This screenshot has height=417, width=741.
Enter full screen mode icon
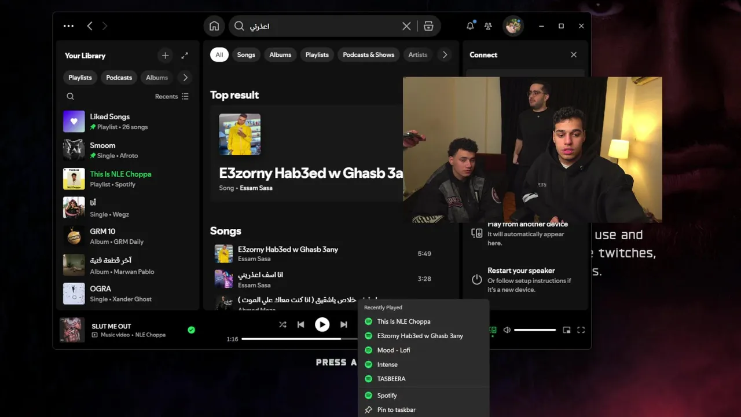coord(581,330)
